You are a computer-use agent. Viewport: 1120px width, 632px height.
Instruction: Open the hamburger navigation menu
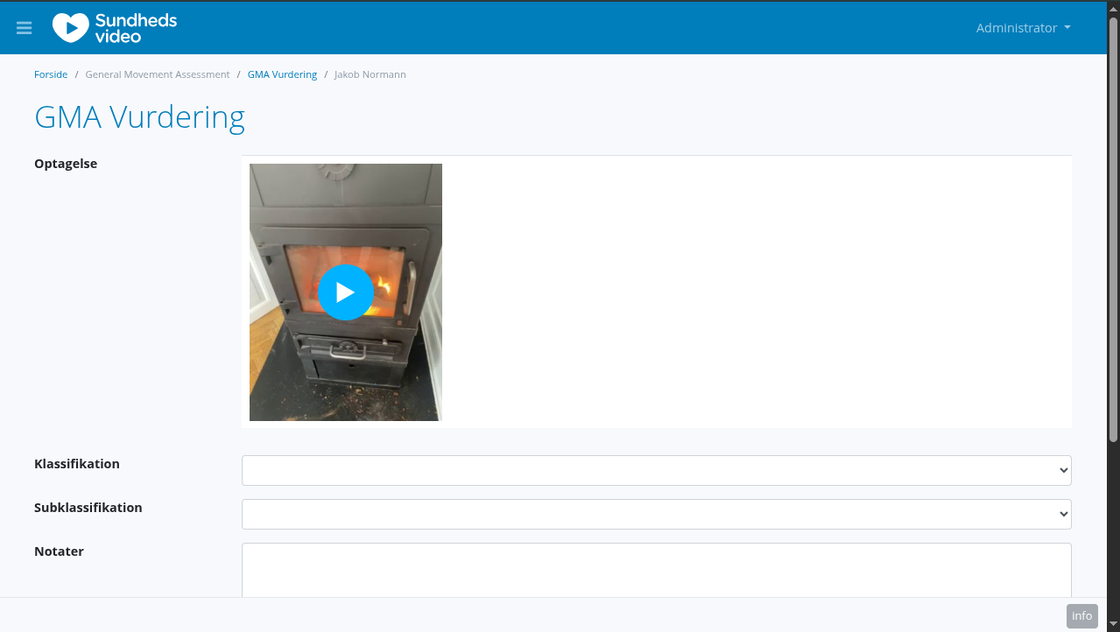[x=24, y=28]
